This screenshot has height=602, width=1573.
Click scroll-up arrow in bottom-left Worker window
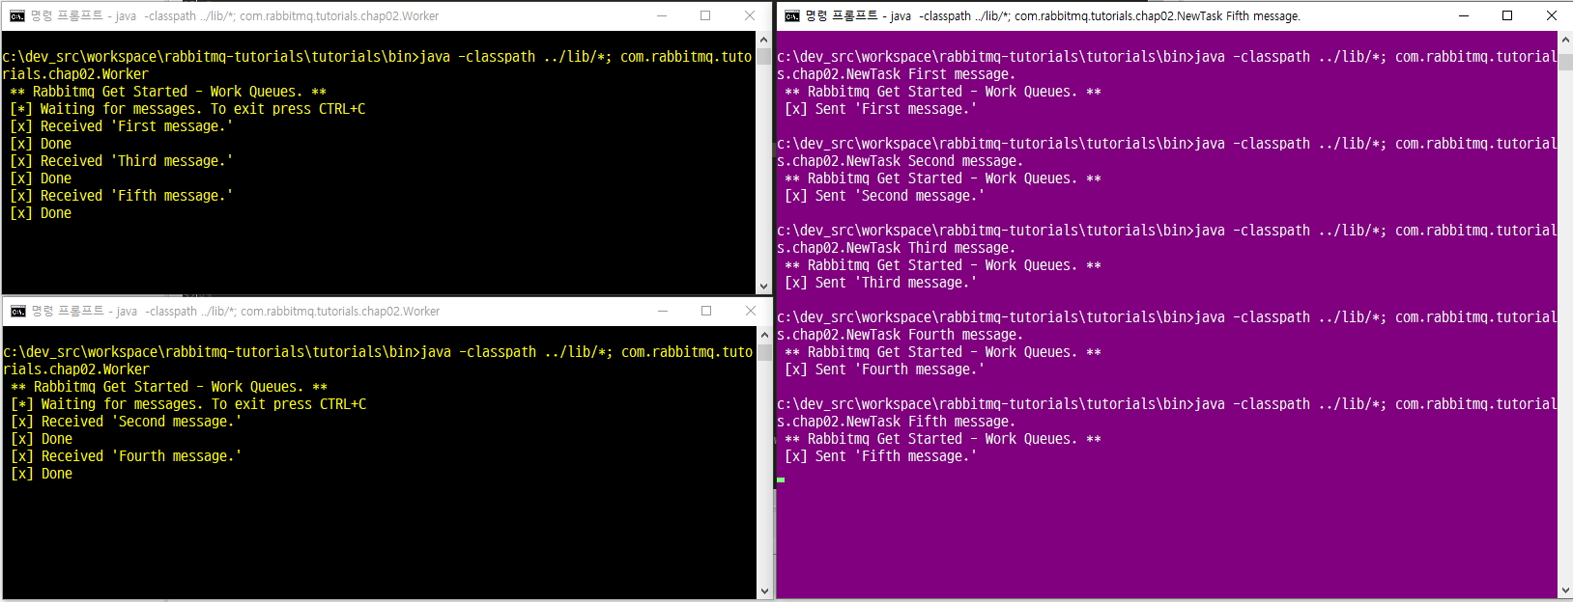(x=765, y=335)
